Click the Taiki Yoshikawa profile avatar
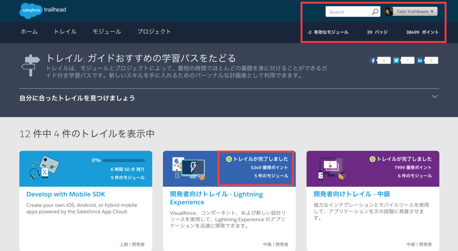This screenshot has height=251, width=458. tap(389, 11)
